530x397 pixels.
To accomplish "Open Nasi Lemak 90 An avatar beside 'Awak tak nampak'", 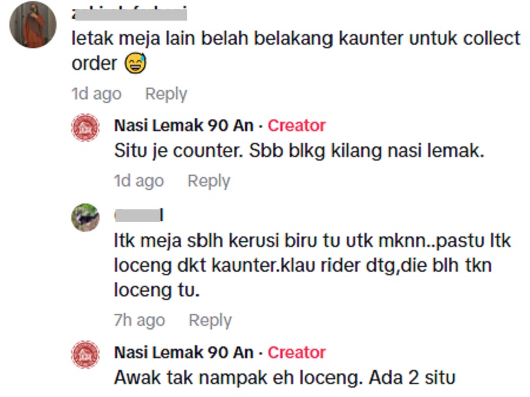I will point(85,355).
